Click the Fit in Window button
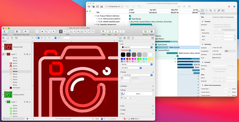Viewport: 239px width, 122px height. point(112,119)
